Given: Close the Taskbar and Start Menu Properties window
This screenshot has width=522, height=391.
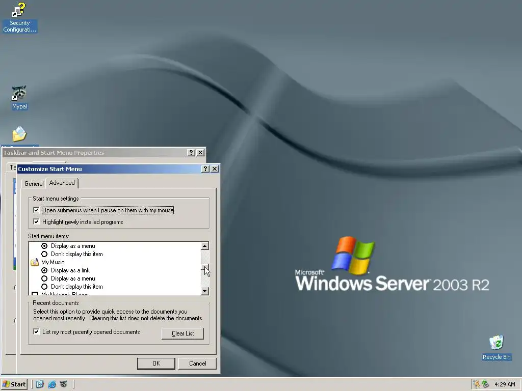Looking at the screenshot, I should coord(200,153).
